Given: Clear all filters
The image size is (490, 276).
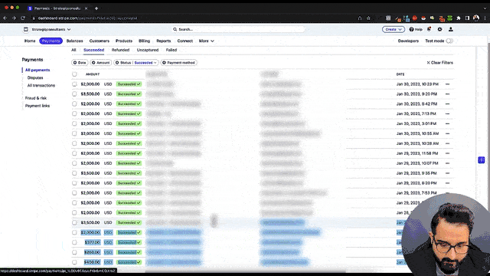Looking at the screenshot, I should 439,63.
